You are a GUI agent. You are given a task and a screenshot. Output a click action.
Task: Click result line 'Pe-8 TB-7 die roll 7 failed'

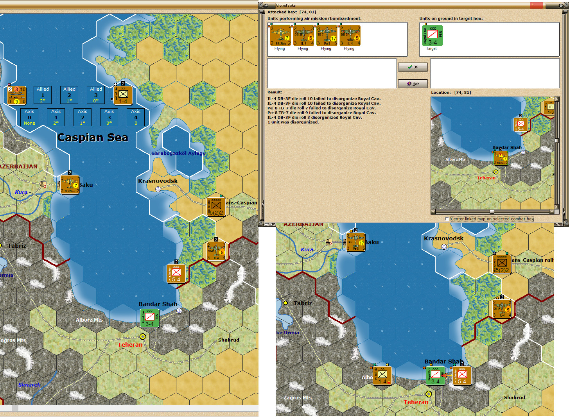click(321, 108)
